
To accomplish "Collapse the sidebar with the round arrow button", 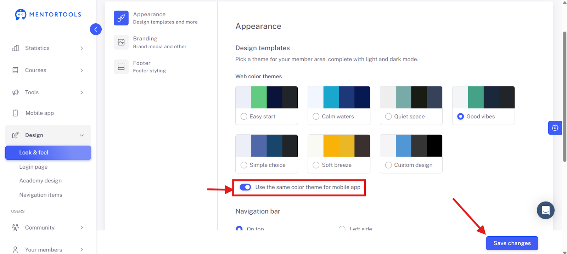I will tap(96, 29).
